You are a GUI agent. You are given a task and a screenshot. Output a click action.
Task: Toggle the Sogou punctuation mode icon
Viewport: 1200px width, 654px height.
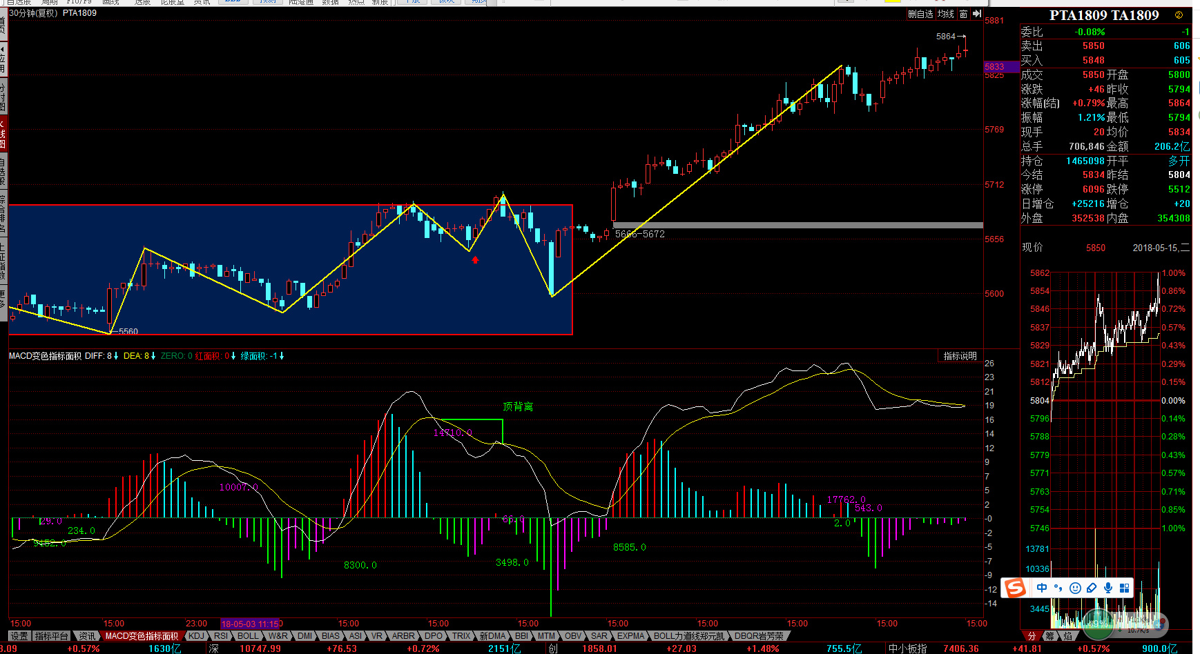coord(1058,588)
